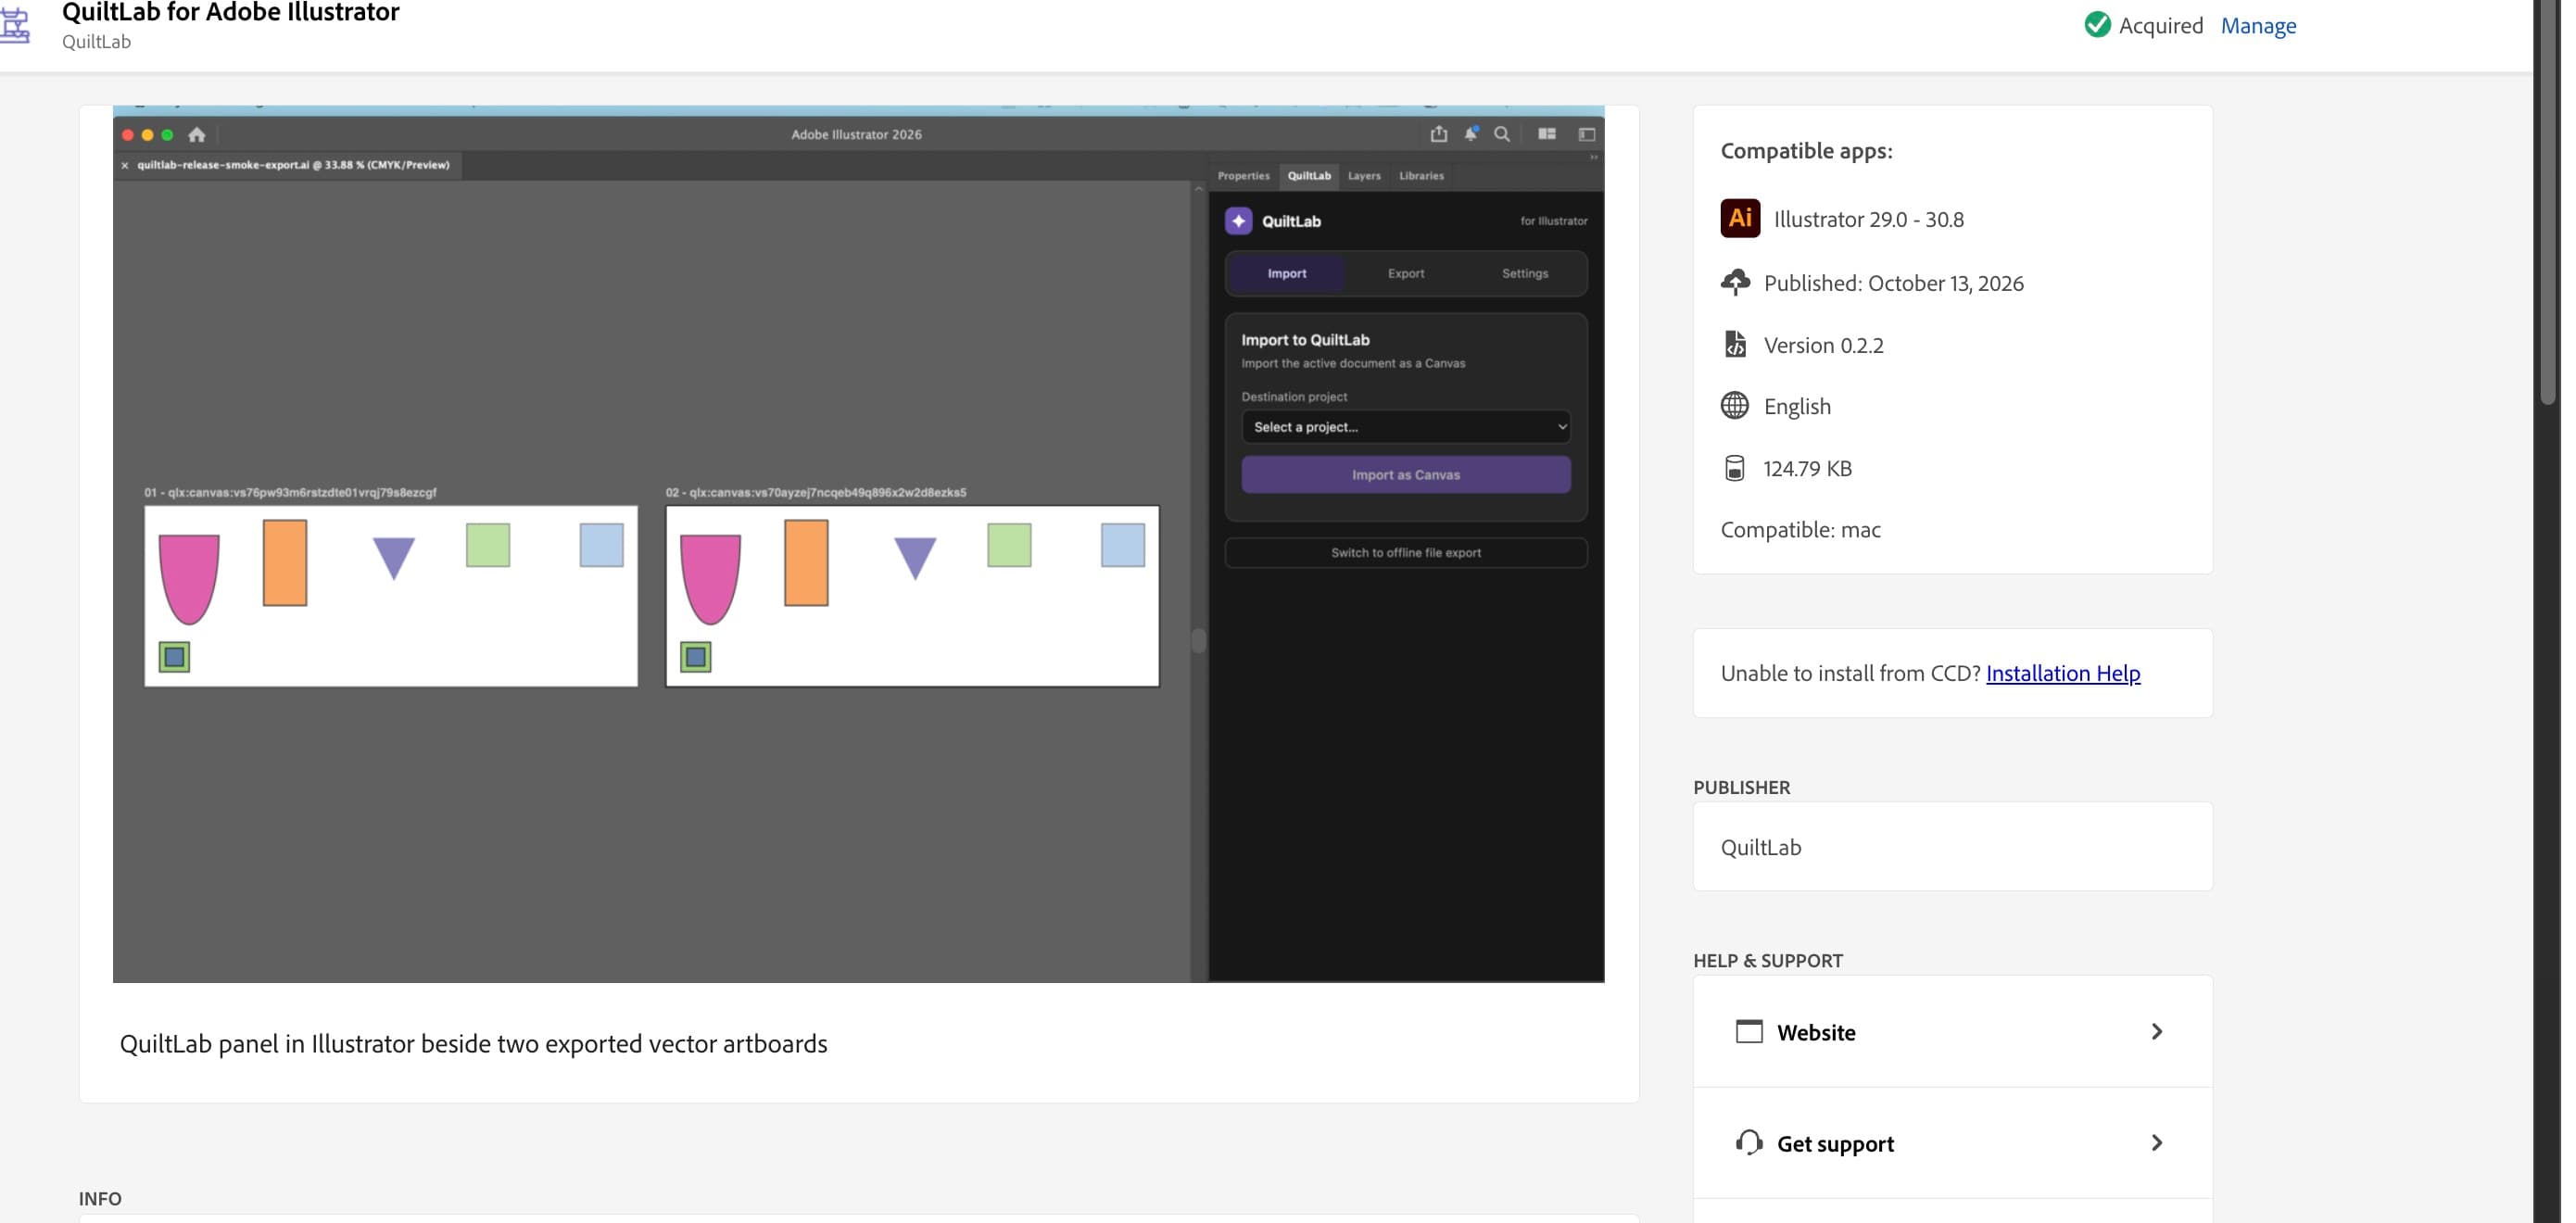Click Switch to offline file export

click(x=1406, y=553)
